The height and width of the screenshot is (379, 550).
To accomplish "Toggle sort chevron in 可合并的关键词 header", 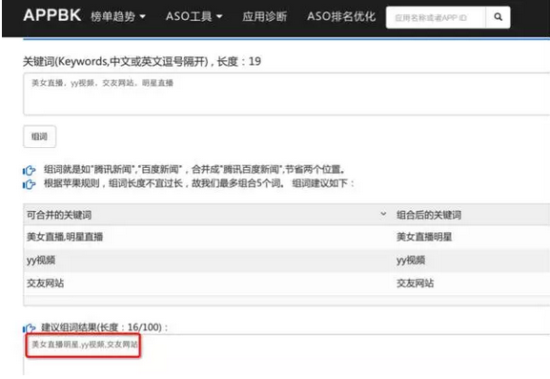I will pos(383,214).
